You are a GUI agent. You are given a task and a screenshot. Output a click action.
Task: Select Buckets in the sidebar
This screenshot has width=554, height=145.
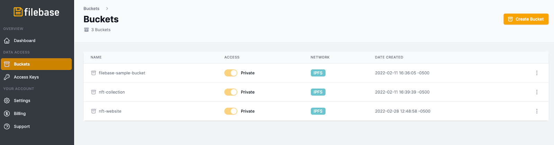tap(36, 64)
